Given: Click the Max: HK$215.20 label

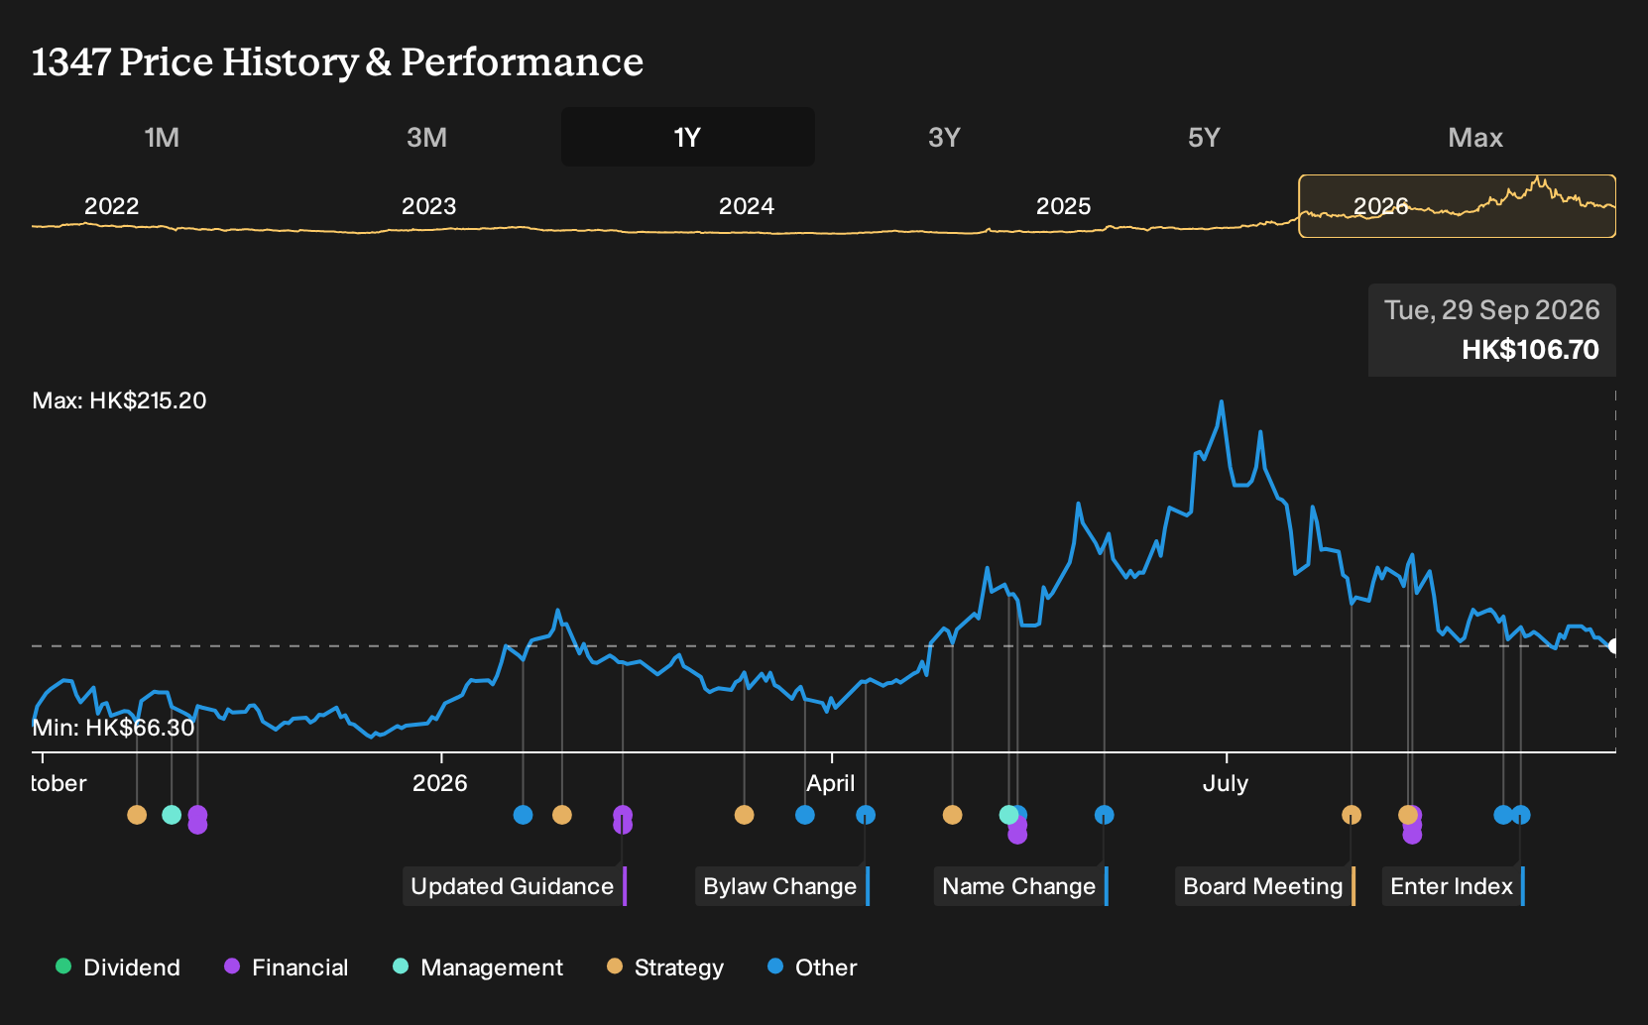Looking at the screenshot, I should click(119, 400).
